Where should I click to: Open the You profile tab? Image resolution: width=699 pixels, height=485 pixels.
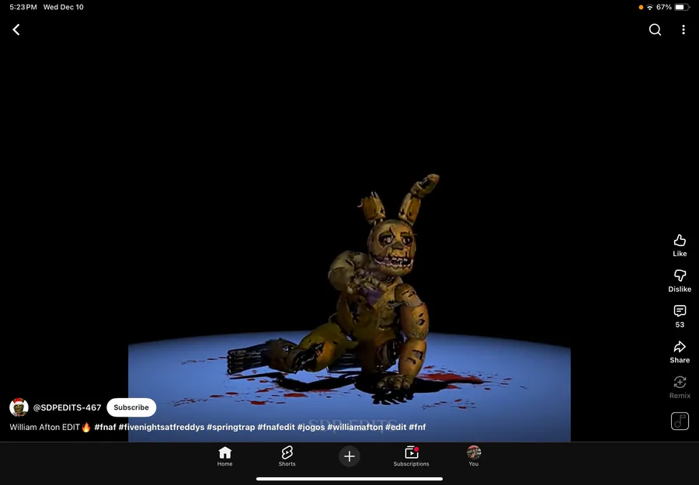pyautogui.click(x=474, y=456)
